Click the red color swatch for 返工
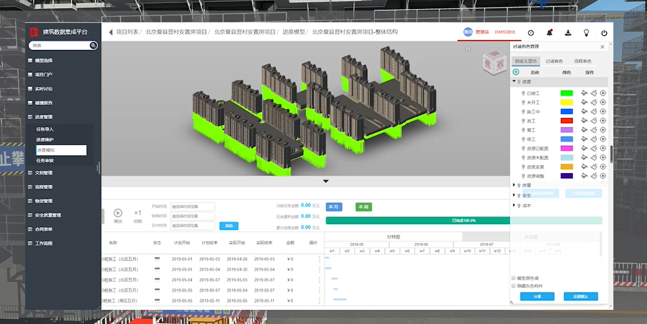This screenshot has height=324, width=647. click(567, 121)
